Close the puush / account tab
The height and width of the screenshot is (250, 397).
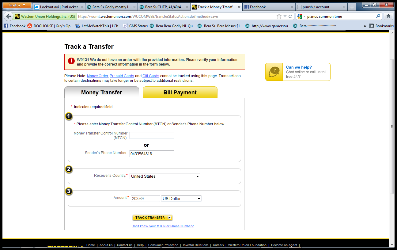coord(344,7)
